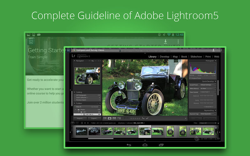Collapse the Catalog panel
This screenshot has width=250, height=156.
(x=74, y=92)
